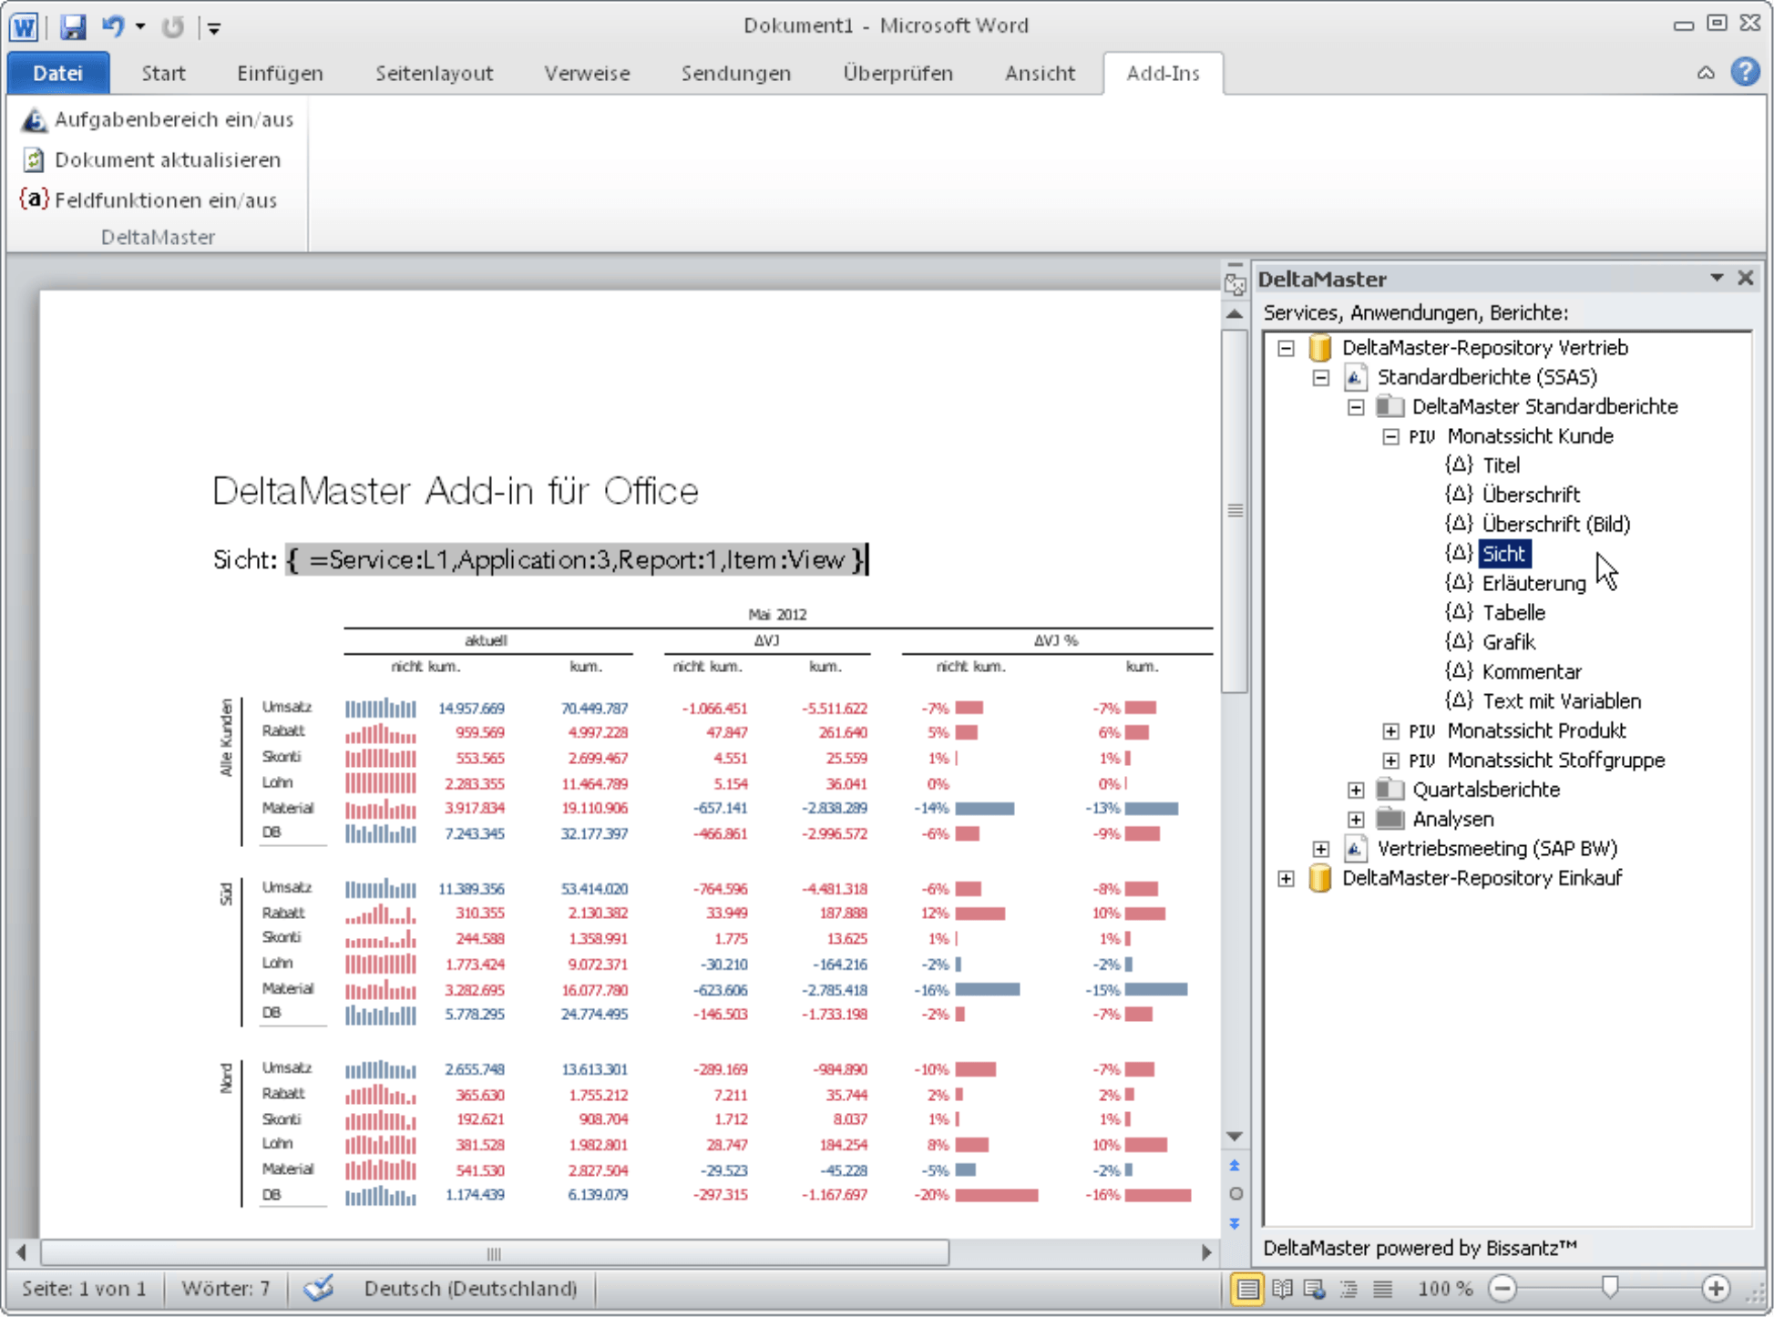Viewport: 1774px width, 1317px height.
Task: Switch to Print Layout view icon
Action: coord(1247,1289)
